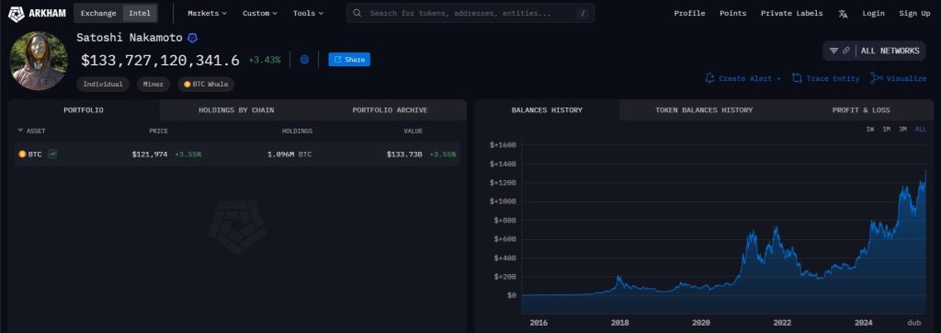Click the language translate icon

pyautogui.click(x=844, y=13)
